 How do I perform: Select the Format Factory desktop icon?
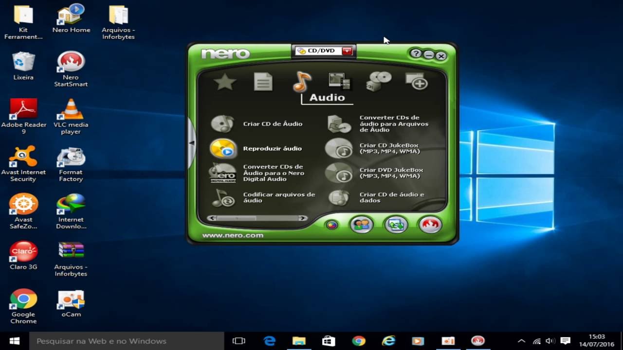[71, 164]
